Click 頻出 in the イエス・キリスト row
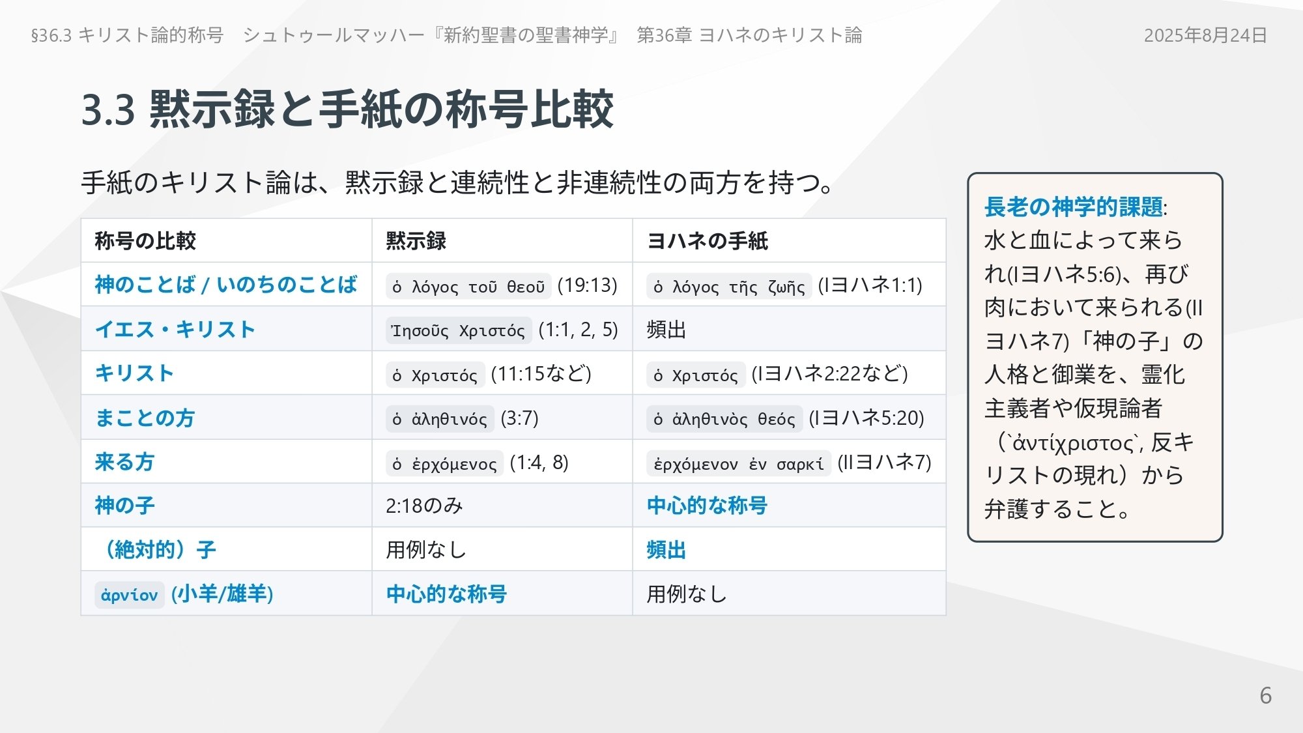The width and height of the screenshot is (1303, 733). [666, 330]
